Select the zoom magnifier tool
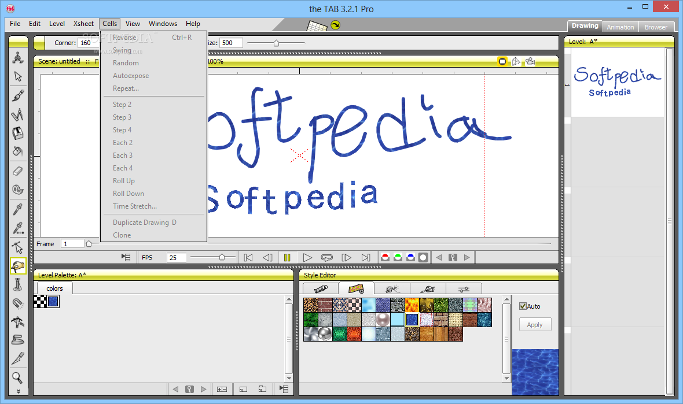The image size is (683, 404). tap(18, 377)
